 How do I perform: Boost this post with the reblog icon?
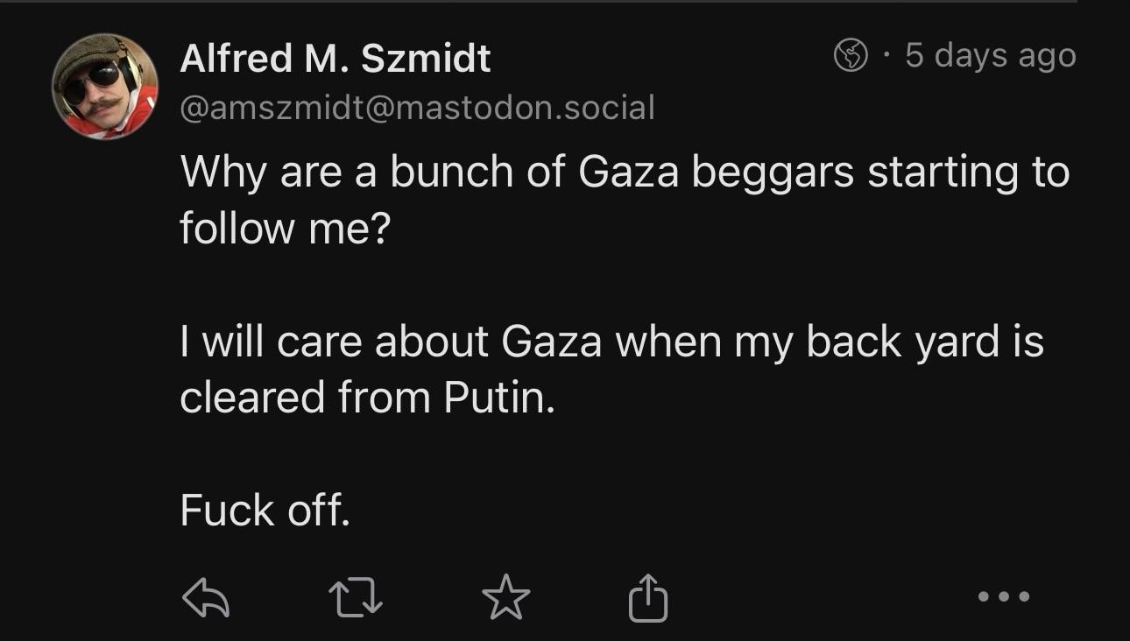click(354, 597)
